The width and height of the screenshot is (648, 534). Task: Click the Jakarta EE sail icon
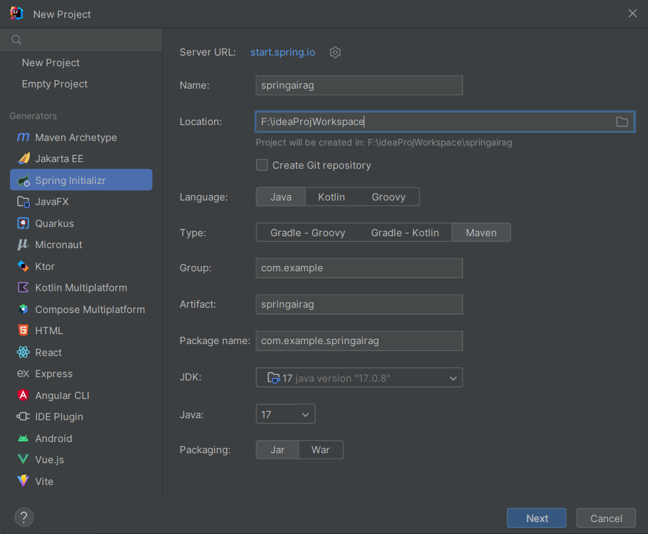24,158
